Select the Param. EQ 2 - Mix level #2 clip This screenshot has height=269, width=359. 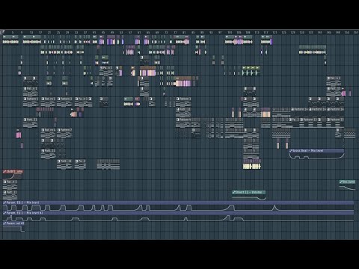tap(178, 217)
